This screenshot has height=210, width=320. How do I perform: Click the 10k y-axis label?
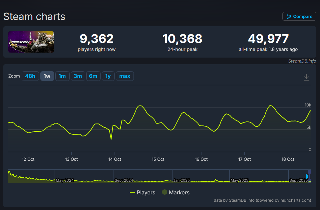click(x=308, y=105)
